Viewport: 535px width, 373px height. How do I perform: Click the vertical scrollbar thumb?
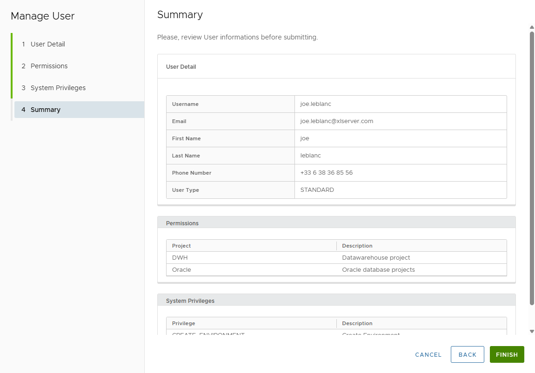[x=532, y=167]
